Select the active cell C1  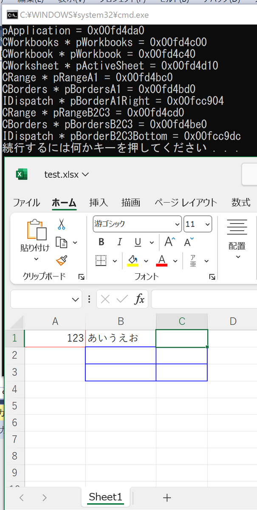pyautogui.click(x=182, y=338)
